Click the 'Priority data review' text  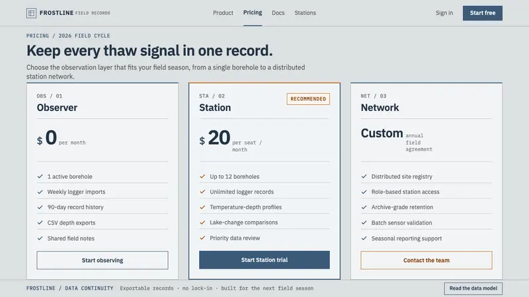235,238
